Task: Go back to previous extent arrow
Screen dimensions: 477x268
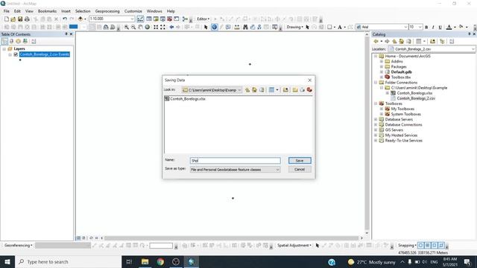Action: coord(171,27)
